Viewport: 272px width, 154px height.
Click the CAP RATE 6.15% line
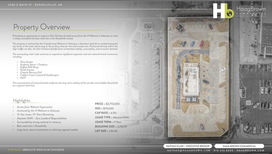[x=106, y=113]
